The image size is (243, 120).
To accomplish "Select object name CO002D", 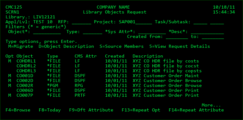I will pyautogui.click(x=25, y=81).
